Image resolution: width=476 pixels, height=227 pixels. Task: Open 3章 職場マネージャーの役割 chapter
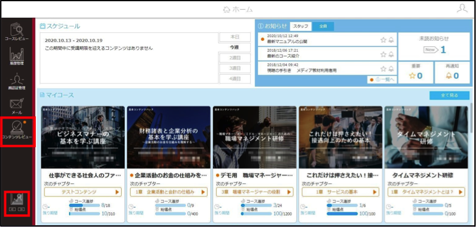click(x=254, y=192)
